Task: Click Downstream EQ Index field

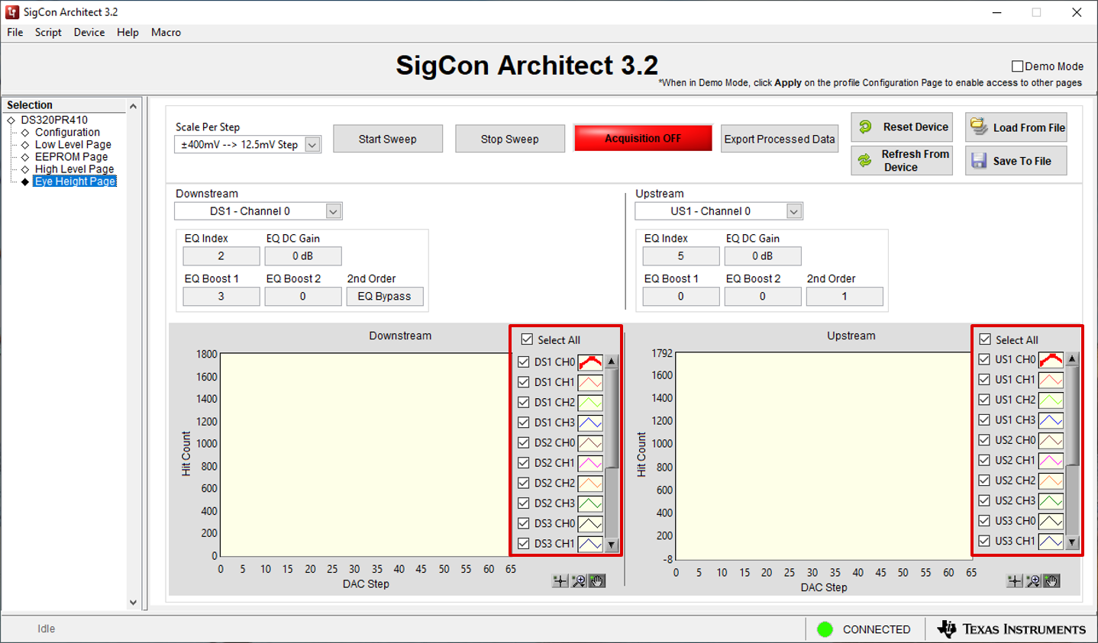Action: tap(221, 256)
